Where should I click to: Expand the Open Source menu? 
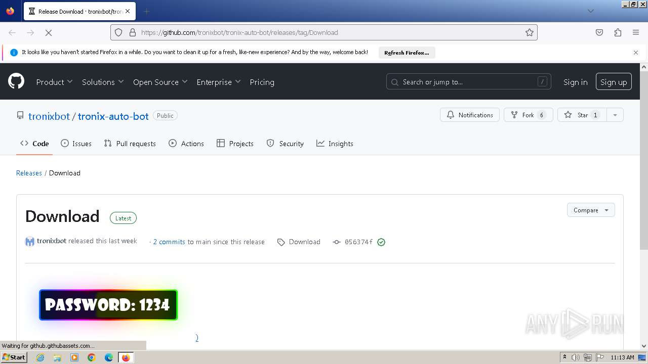click(160, 82)
